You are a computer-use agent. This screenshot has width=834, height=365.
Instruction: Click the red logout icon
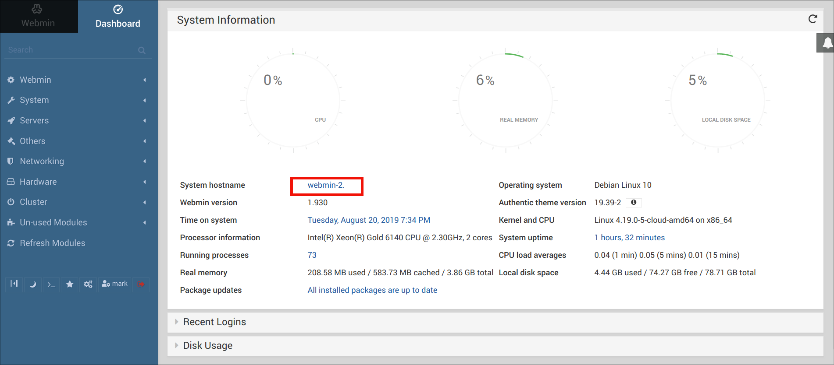pos(141,284)
